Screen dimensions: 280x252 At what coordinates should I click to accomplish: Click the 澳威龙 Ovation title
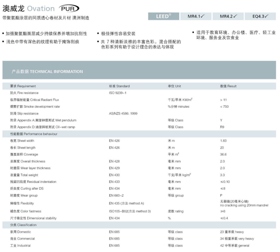pos(29,8)
